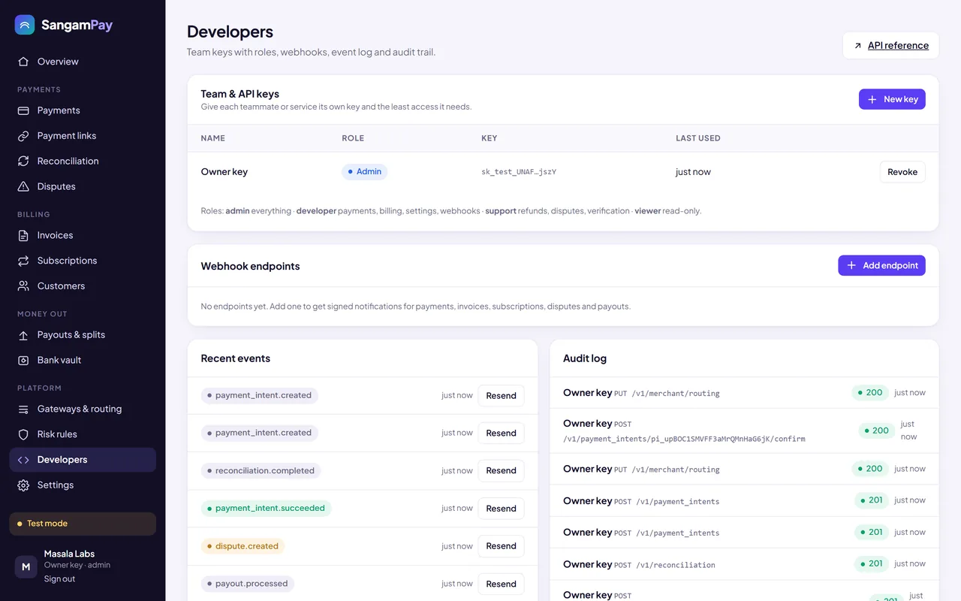Go to Customers page

[x=83, y=286]
